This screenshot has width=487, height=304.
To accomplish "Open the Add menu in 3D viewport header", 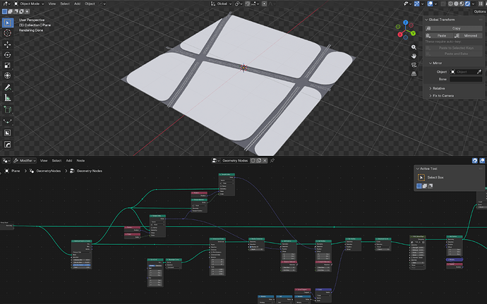I will tap(78, 4).
